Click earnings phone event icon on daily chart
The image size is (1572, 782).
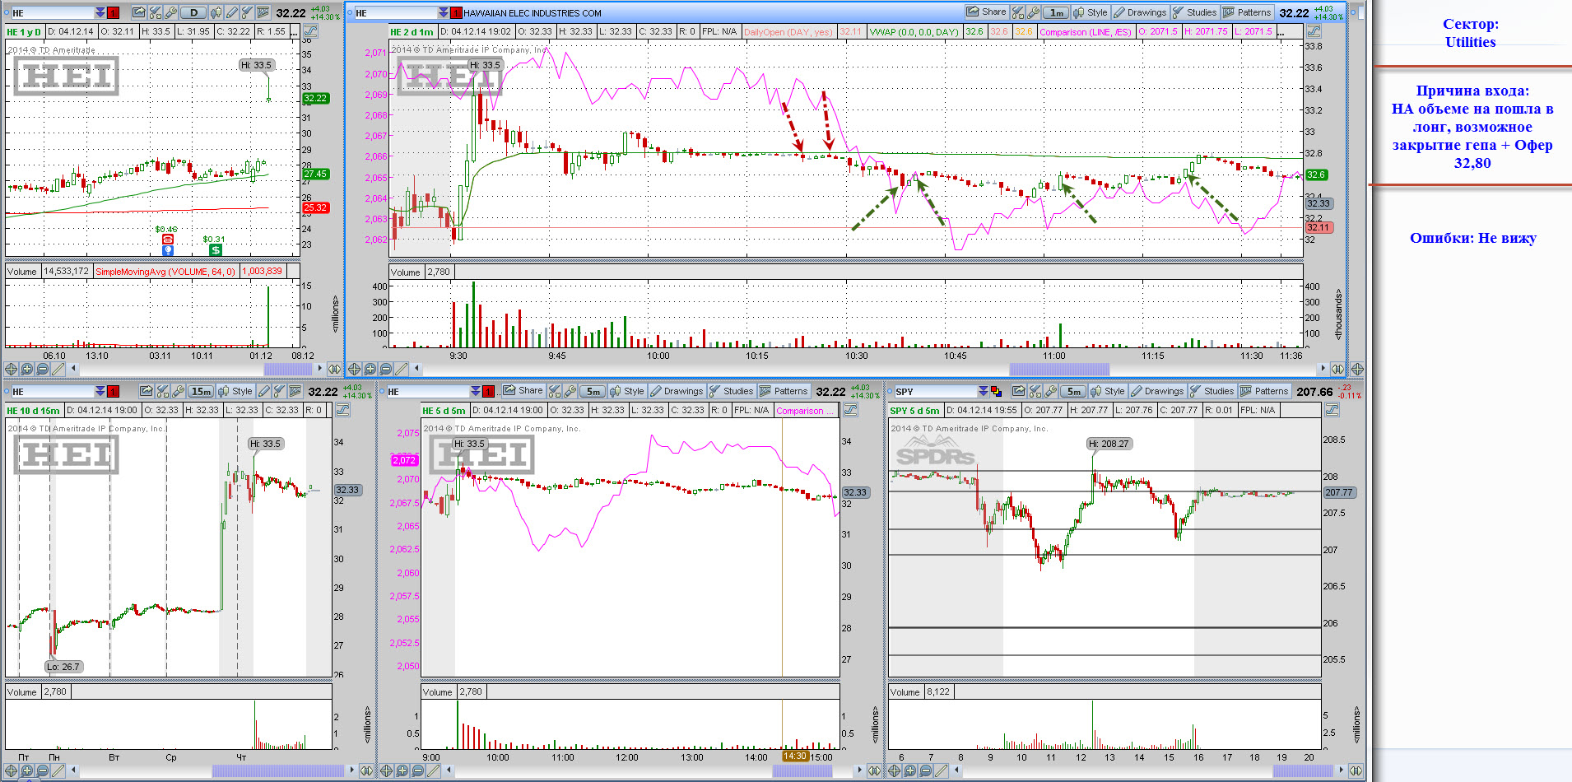click(x=168, y=240)
